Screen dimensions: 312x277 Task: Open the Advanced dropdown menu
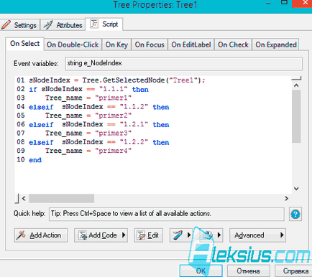[257, 235]
